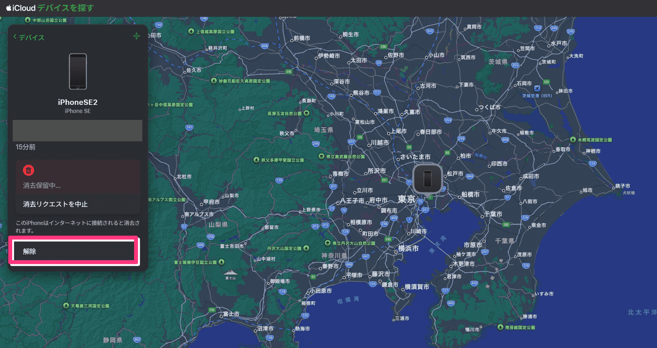The width and height of the screenshot is (657, 348).
Task: Click the 成田市 map label
Action: pos(531,176)
